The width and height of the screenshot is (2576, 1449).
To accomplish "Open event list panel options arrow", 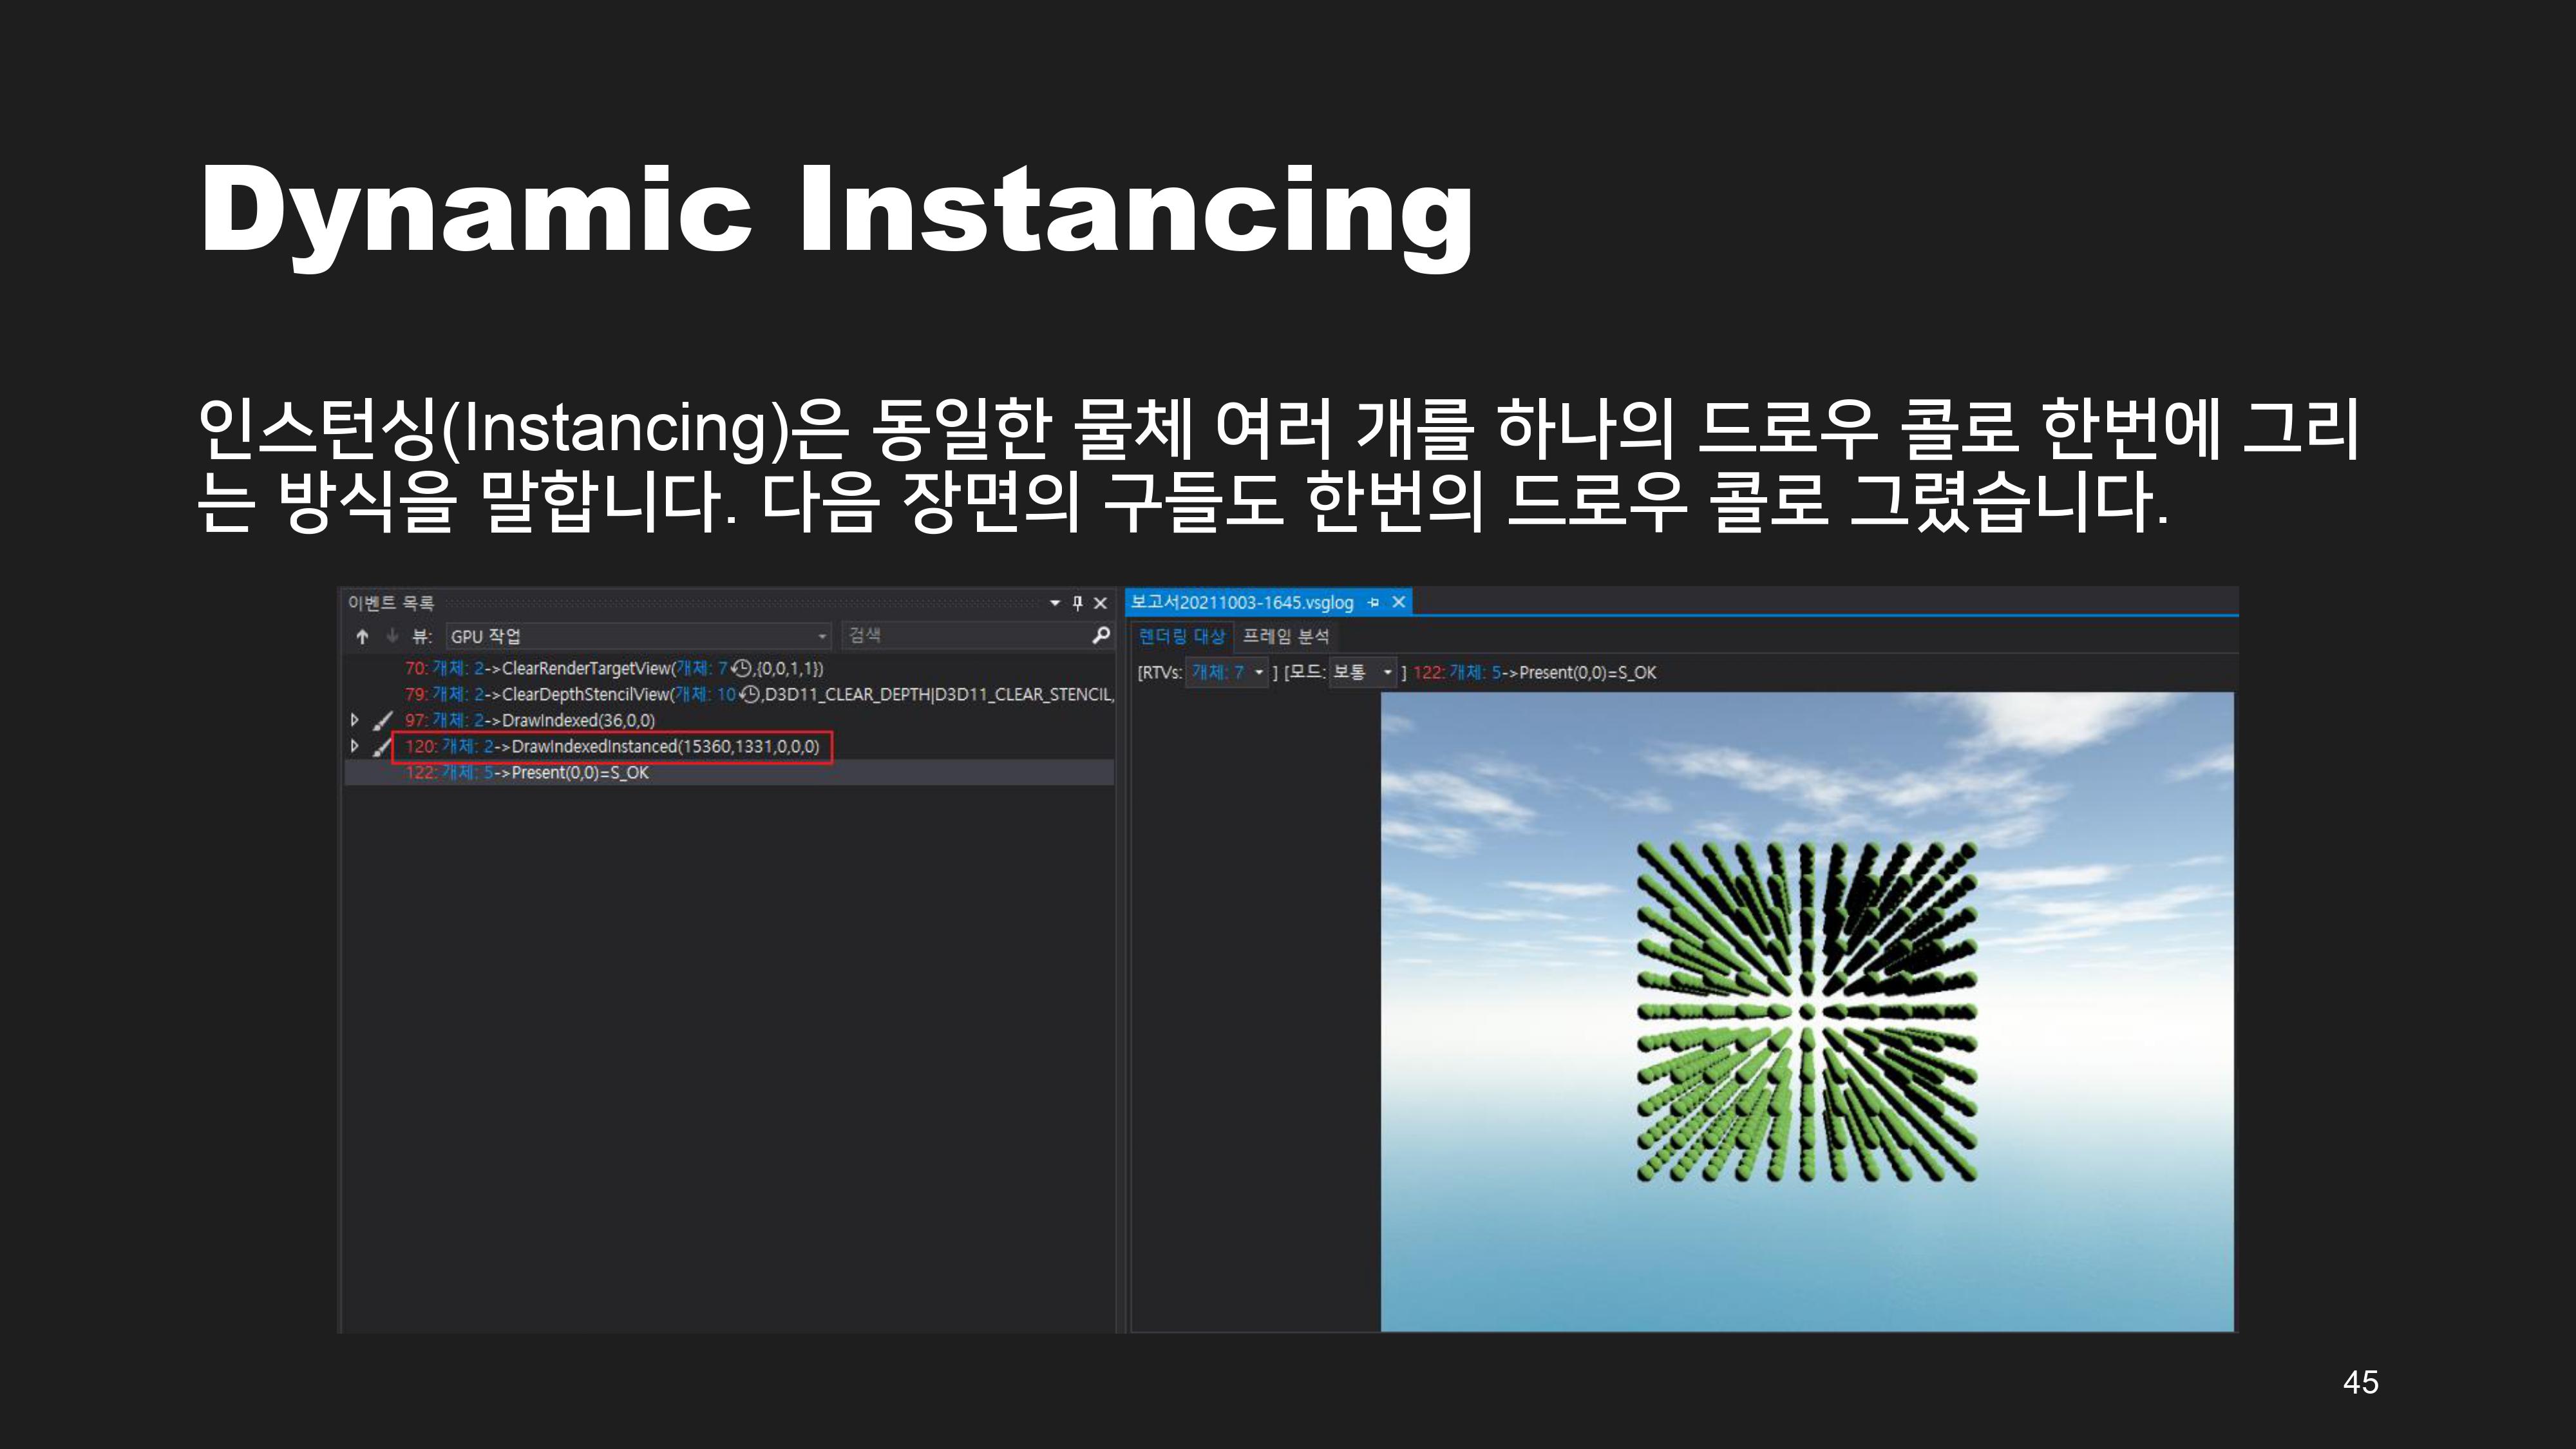I will (1055, 603).
